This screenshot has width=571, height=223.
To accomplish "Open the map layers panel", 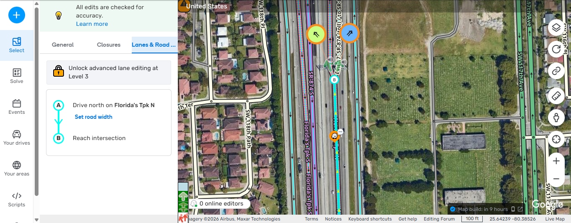I will 556,28.
